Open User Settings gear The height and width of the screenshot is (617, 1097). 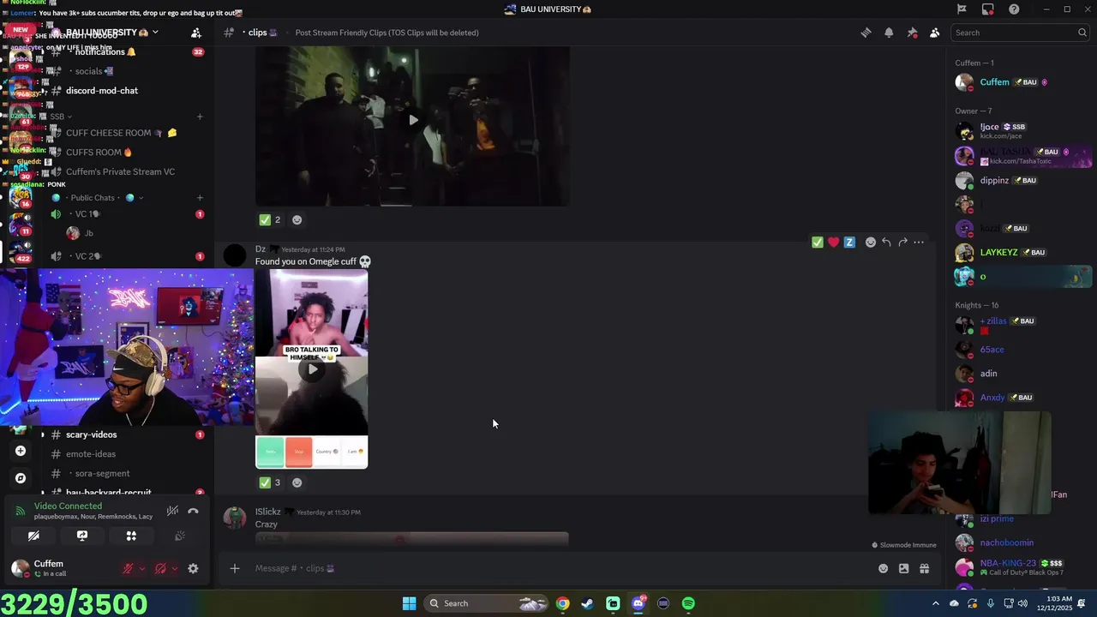click(x=193, y=568)
